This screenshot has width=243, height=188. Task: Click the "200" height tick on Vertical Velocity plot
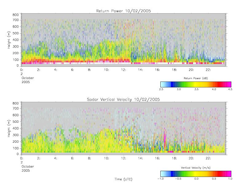(x=15, y=142)
